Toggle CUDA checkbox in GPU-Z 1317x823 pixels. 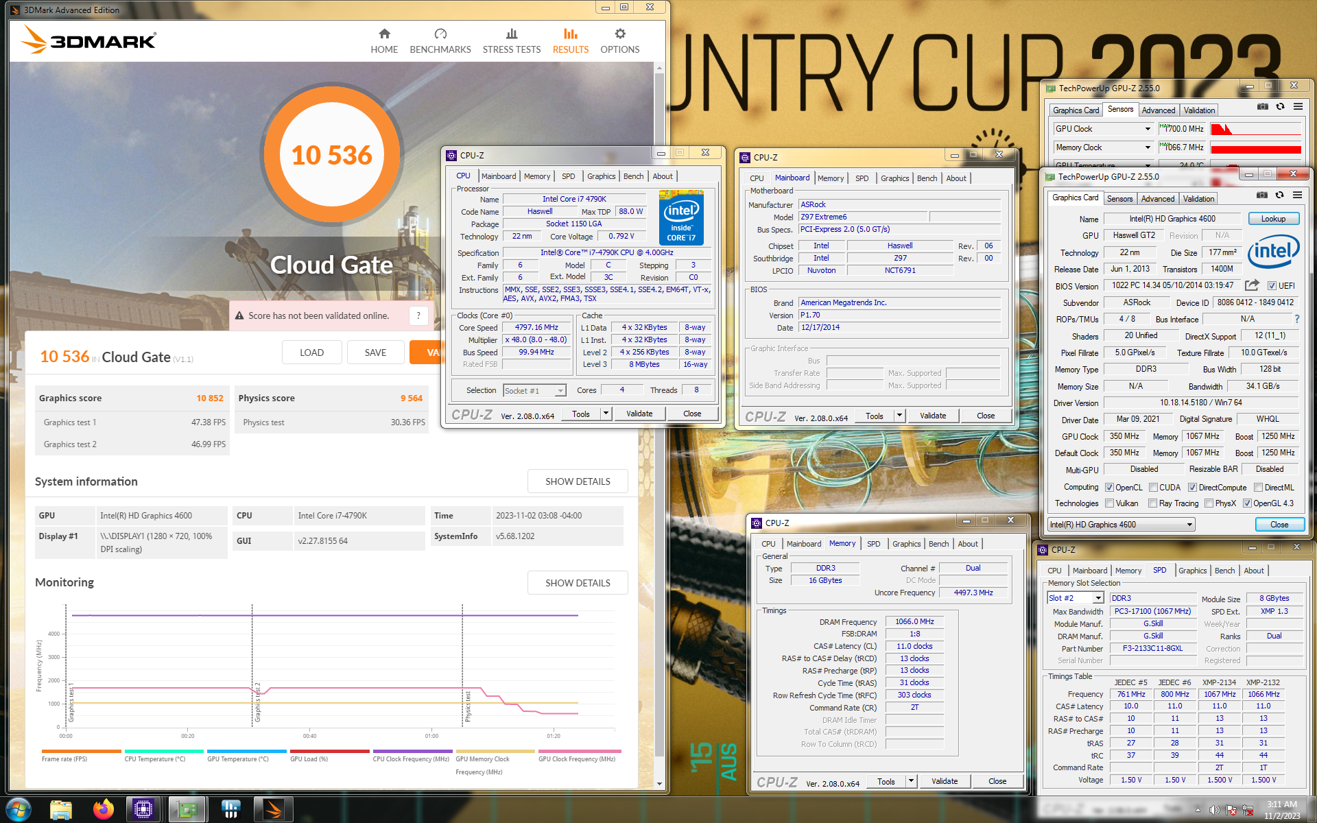(x=1153, y=488)
